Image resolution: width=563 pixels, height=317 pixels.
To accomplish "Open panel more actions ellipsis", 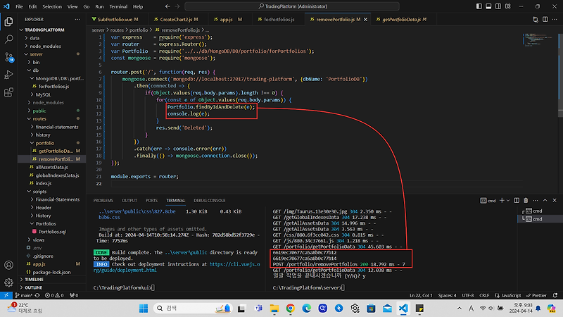I will [x=536, y=201].
